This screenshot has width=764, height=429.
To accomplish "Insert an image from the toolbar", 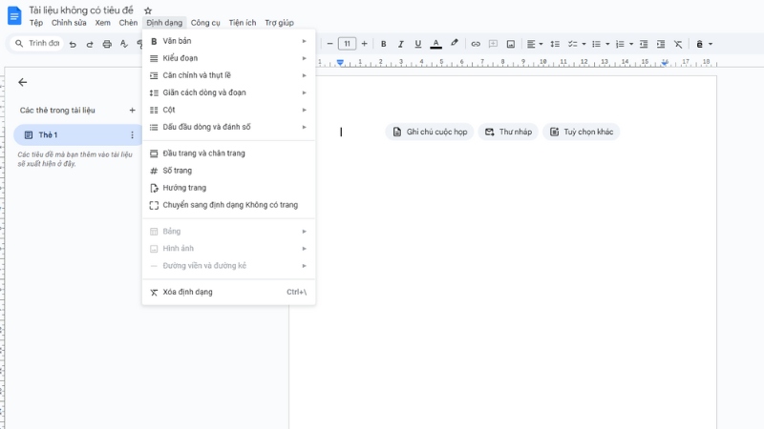I will pos(511,44).
